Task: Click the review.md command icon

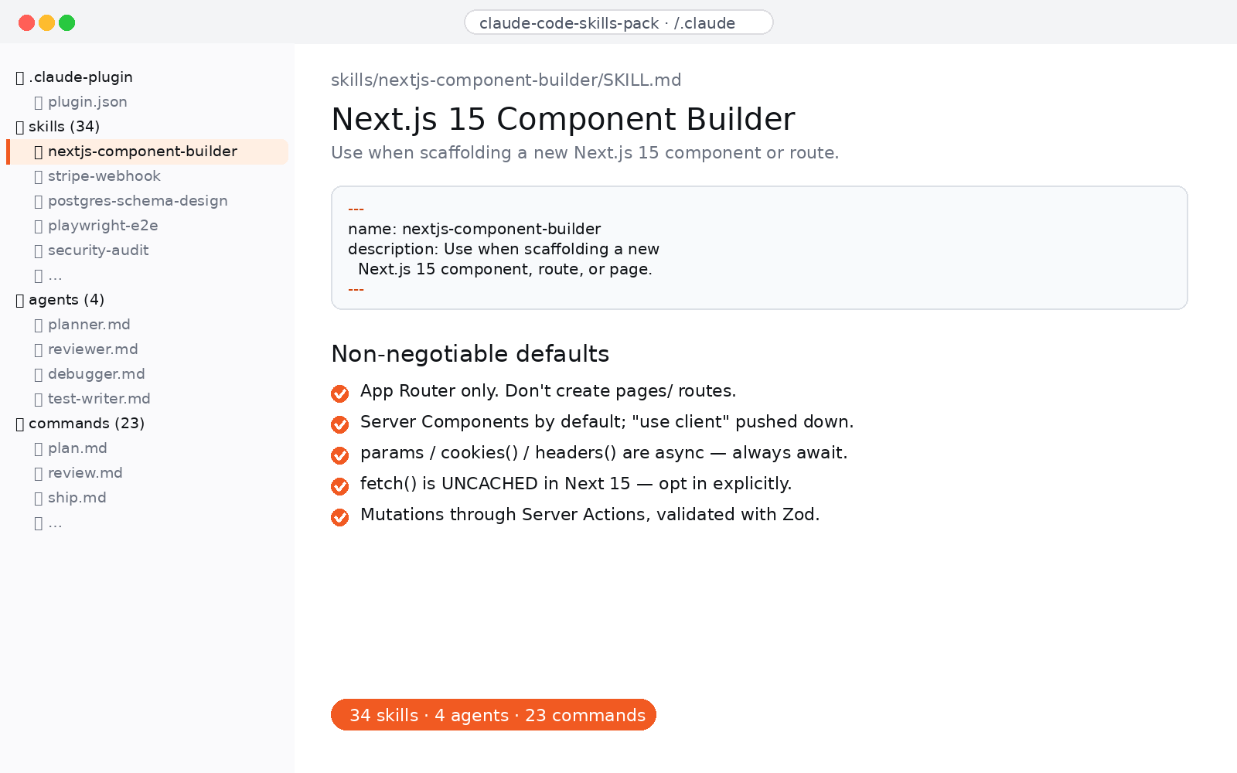Action: (39, 473)
